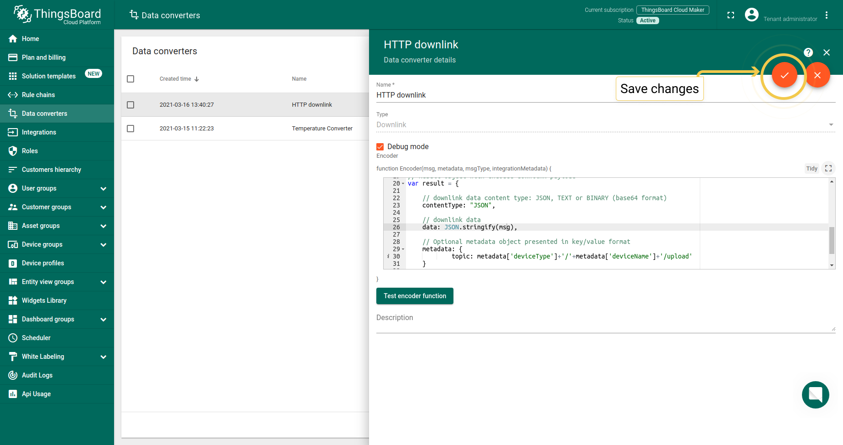Toggle fullscreen mode in top bar
Screen dimensions: 843x445
(x=731, y=15)
